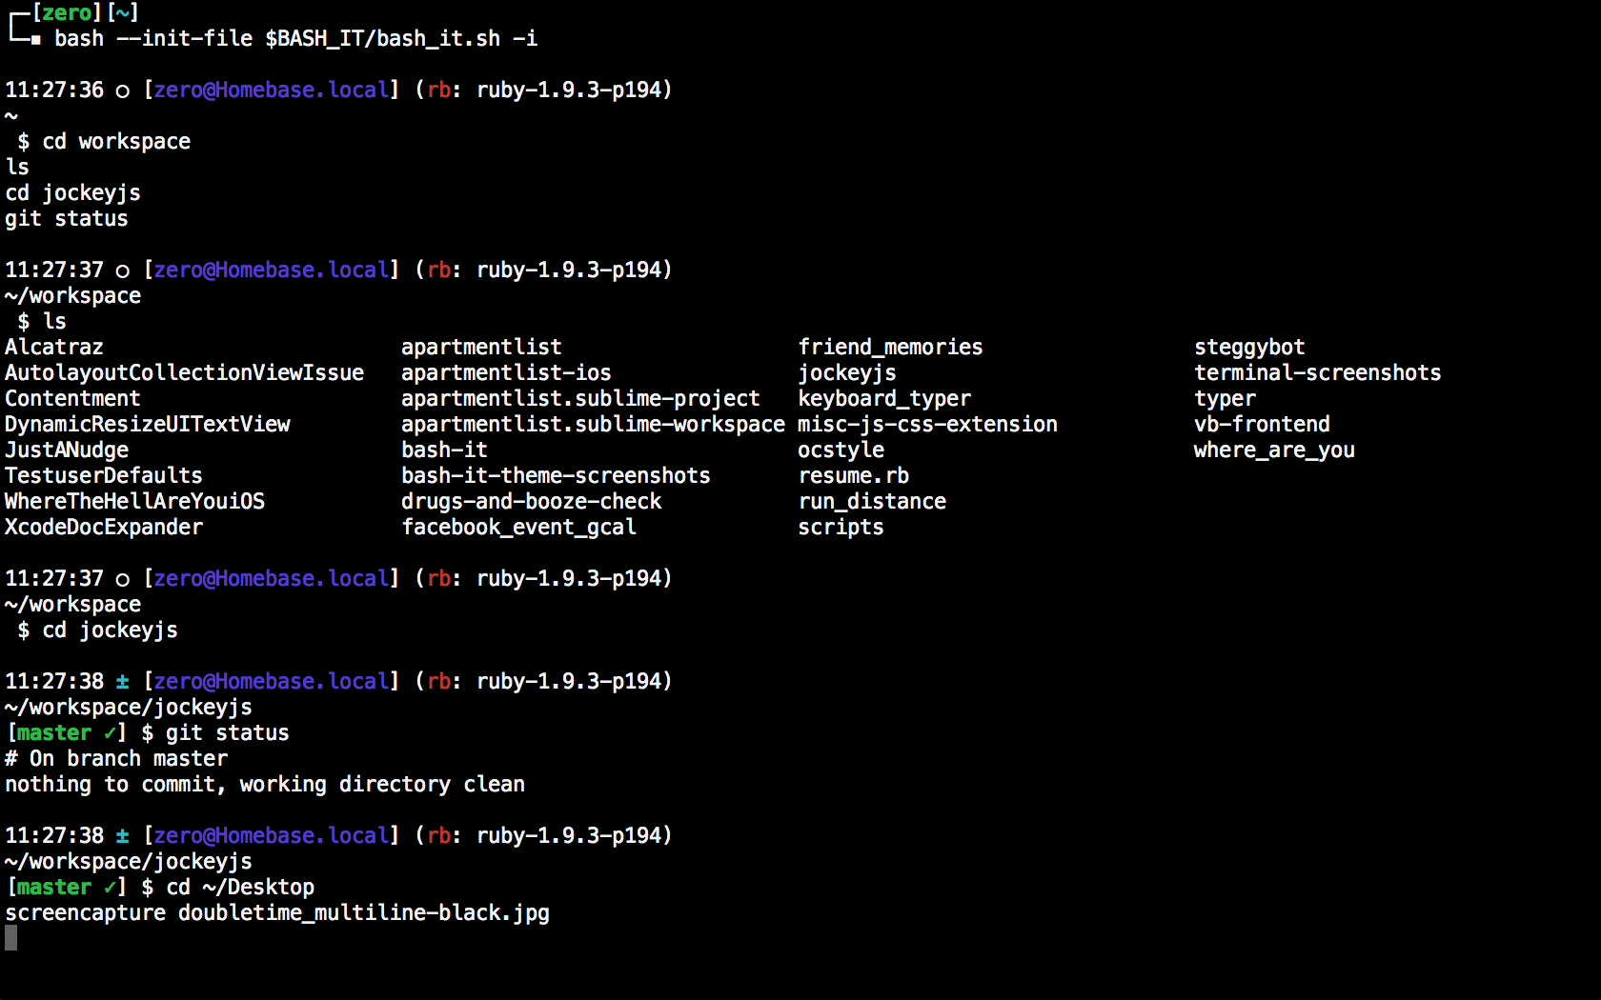Click the green checkmark before git status command

[111, 732]
